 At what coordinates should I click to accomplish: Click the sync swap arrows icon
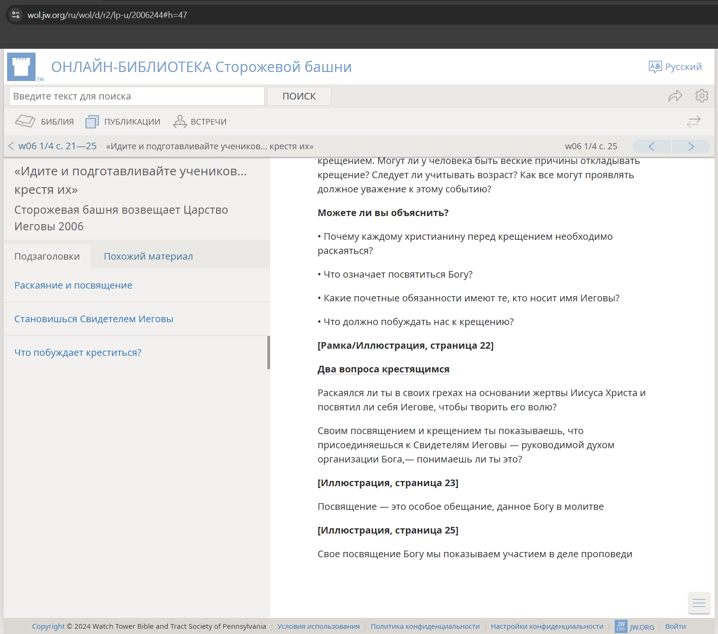click(693, 122)
